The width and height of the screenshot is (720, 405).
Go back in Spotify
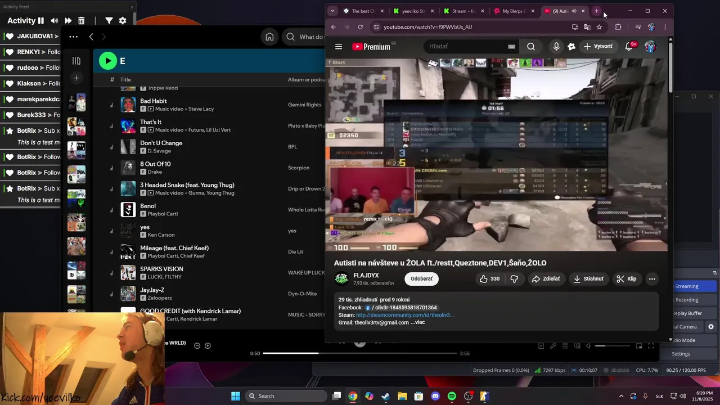91,37
